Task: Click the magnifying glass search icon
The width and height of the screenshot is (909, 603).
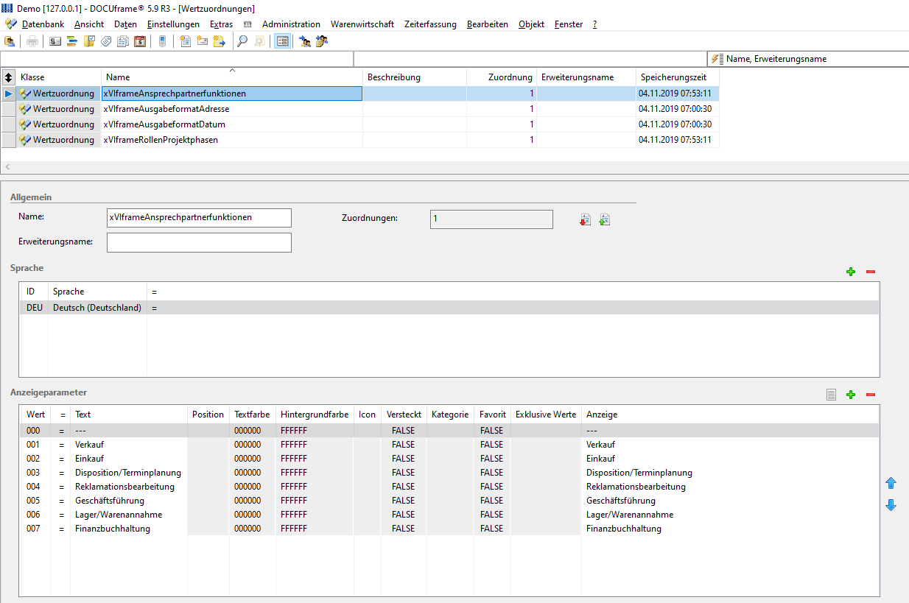Action: (x=242, y=41)
